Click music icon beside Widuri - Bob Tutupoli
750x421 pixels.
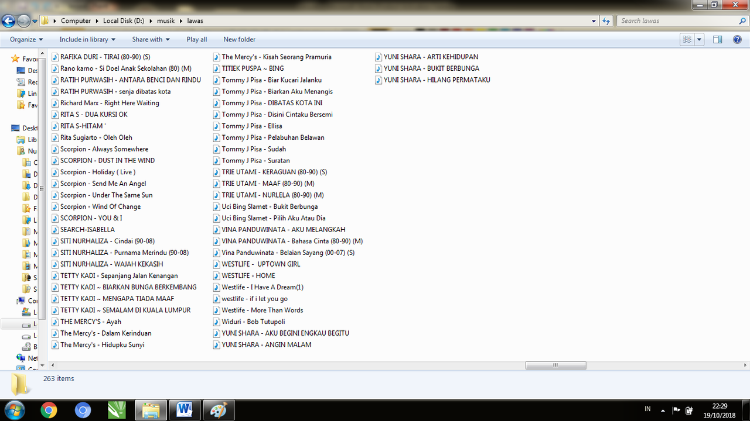(x=217, y=322)
